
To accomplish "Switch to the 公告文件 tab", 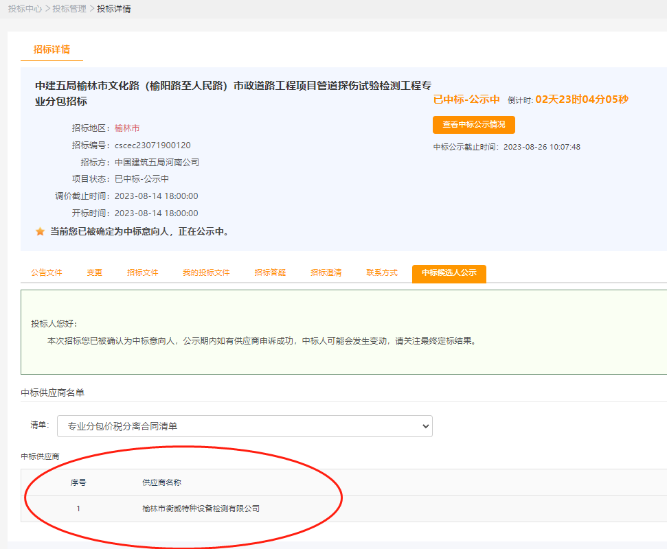I will (x=47, y=273).
